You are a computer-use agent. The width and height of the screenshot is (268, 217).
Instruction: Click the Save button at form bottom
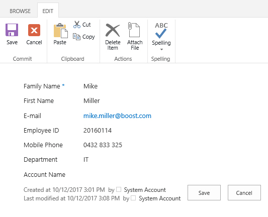[x=204, y=192]
